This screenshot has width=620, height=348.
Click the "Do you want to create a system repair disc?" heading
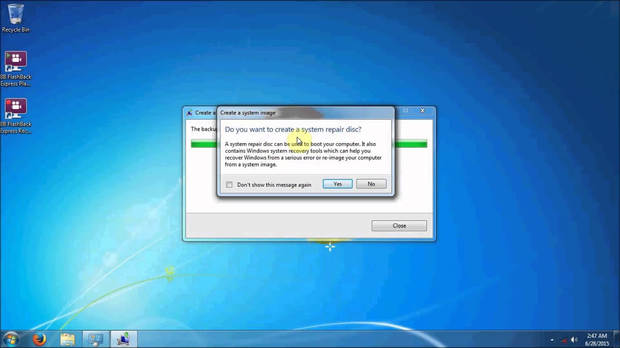(293, 129)
